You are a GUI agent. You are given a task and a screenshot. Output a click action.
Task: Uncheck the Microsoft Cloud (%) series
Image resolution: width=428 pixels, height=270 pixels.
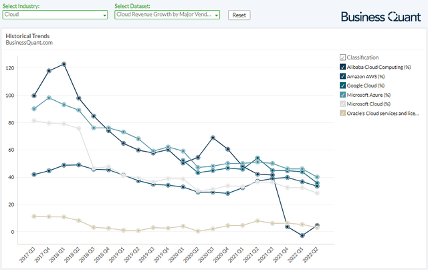(343, 104)
